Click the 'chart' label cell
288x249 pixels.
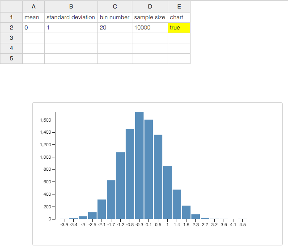179,17
